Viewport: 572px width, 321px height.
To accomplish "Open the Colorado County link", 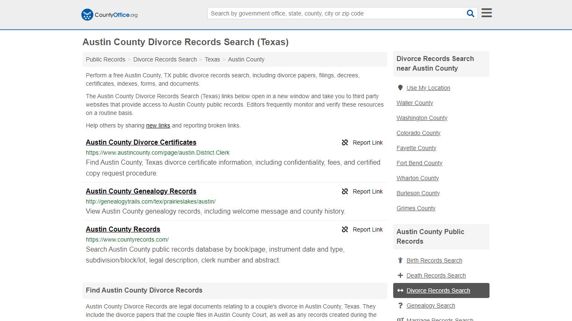I will [418, 133].
